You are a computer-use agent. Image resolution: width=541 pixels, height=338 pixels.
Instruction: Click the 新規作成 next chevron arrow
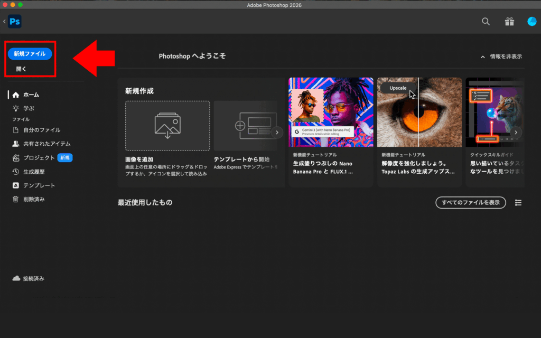point(277,133)
